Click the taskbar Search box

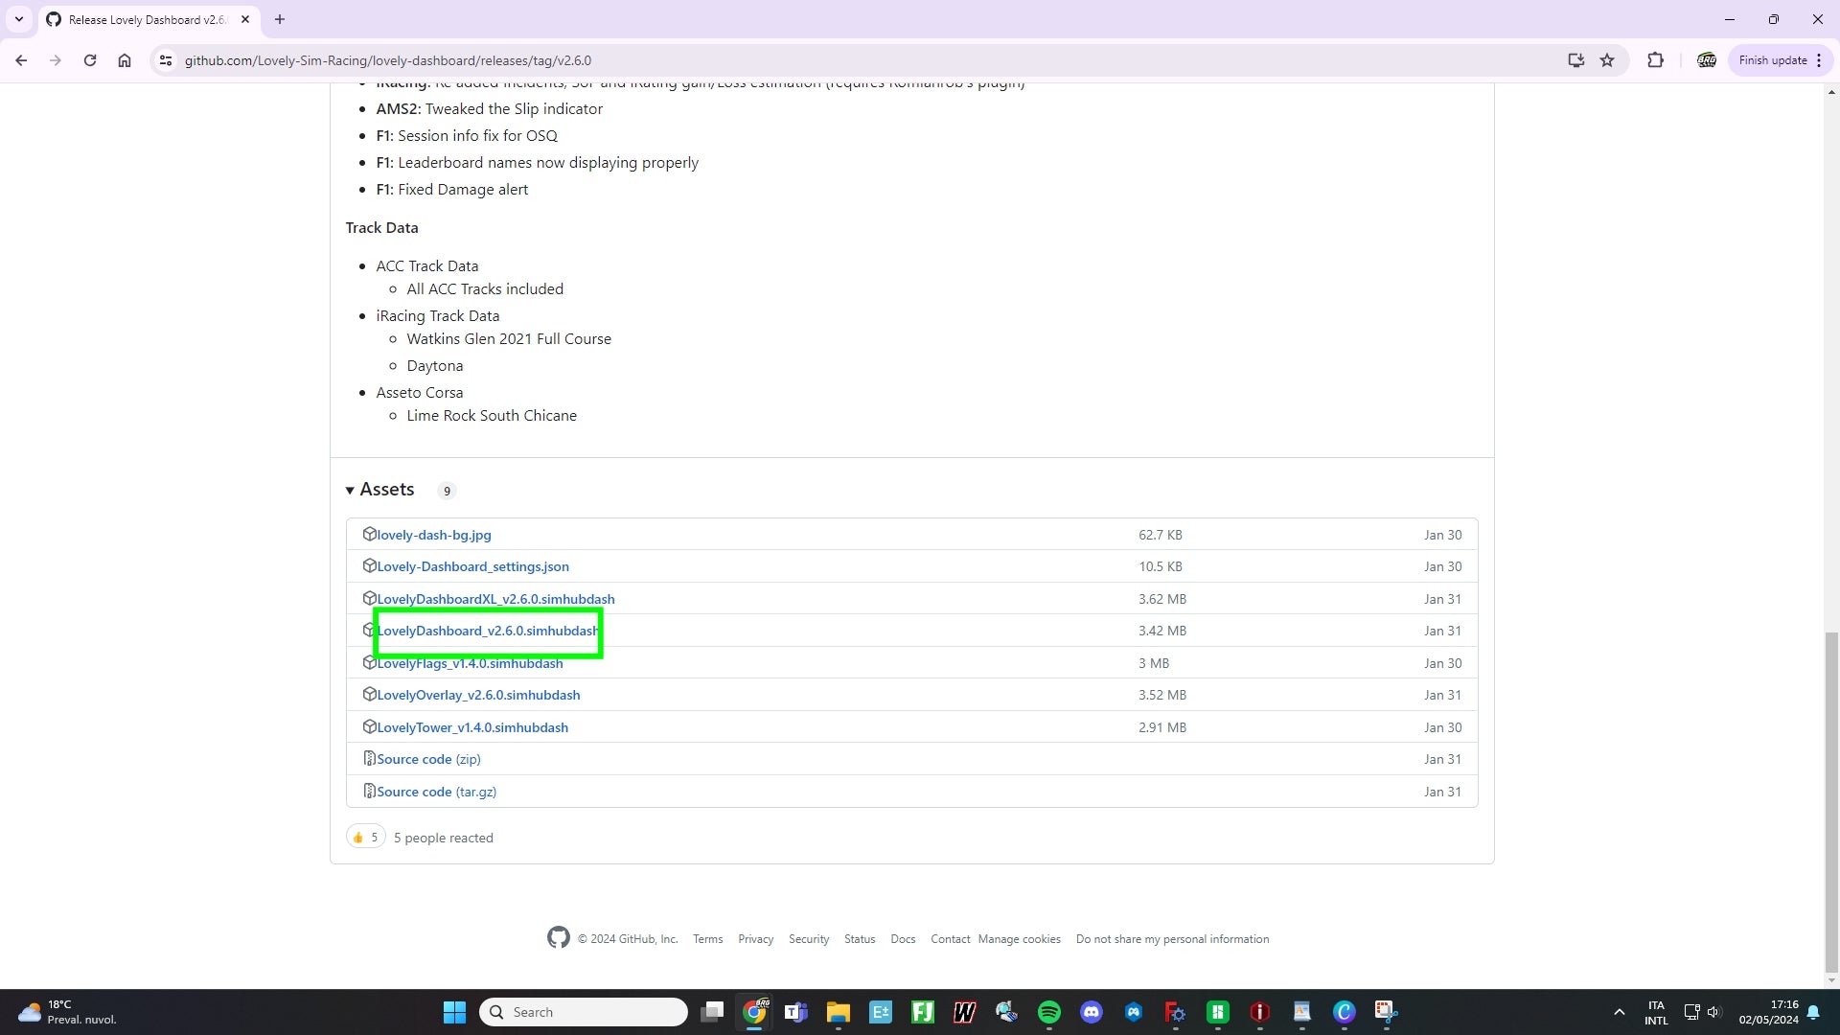pyautogui.click(x=584, y=1012)
